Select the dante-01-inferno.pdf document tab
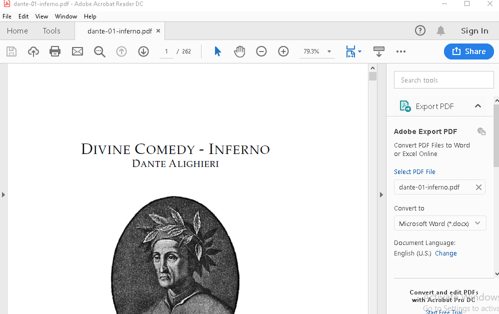This screenshot has width=499, height=314. coord(119,31)
